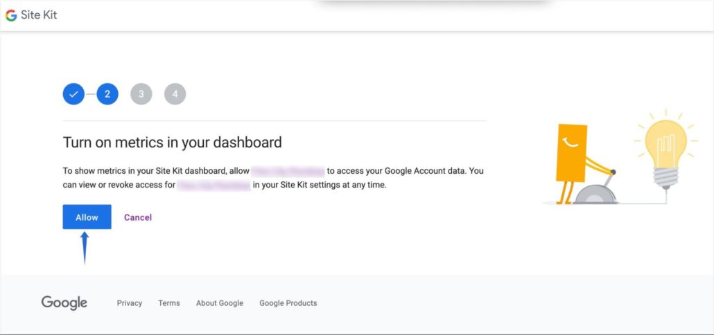
Task: Click the Google G logo in the header
Action: click(x=11, y=15)
